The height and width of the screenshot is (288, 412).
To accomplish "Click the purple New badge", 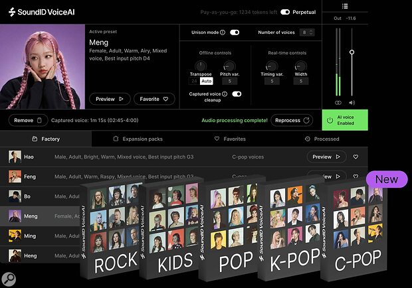I will click(x=387, y=179).
